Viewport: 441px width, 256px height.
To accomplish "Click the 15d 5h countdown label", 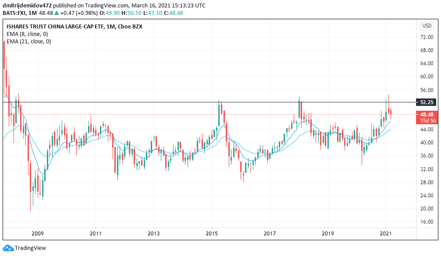I will pos(428,120).
